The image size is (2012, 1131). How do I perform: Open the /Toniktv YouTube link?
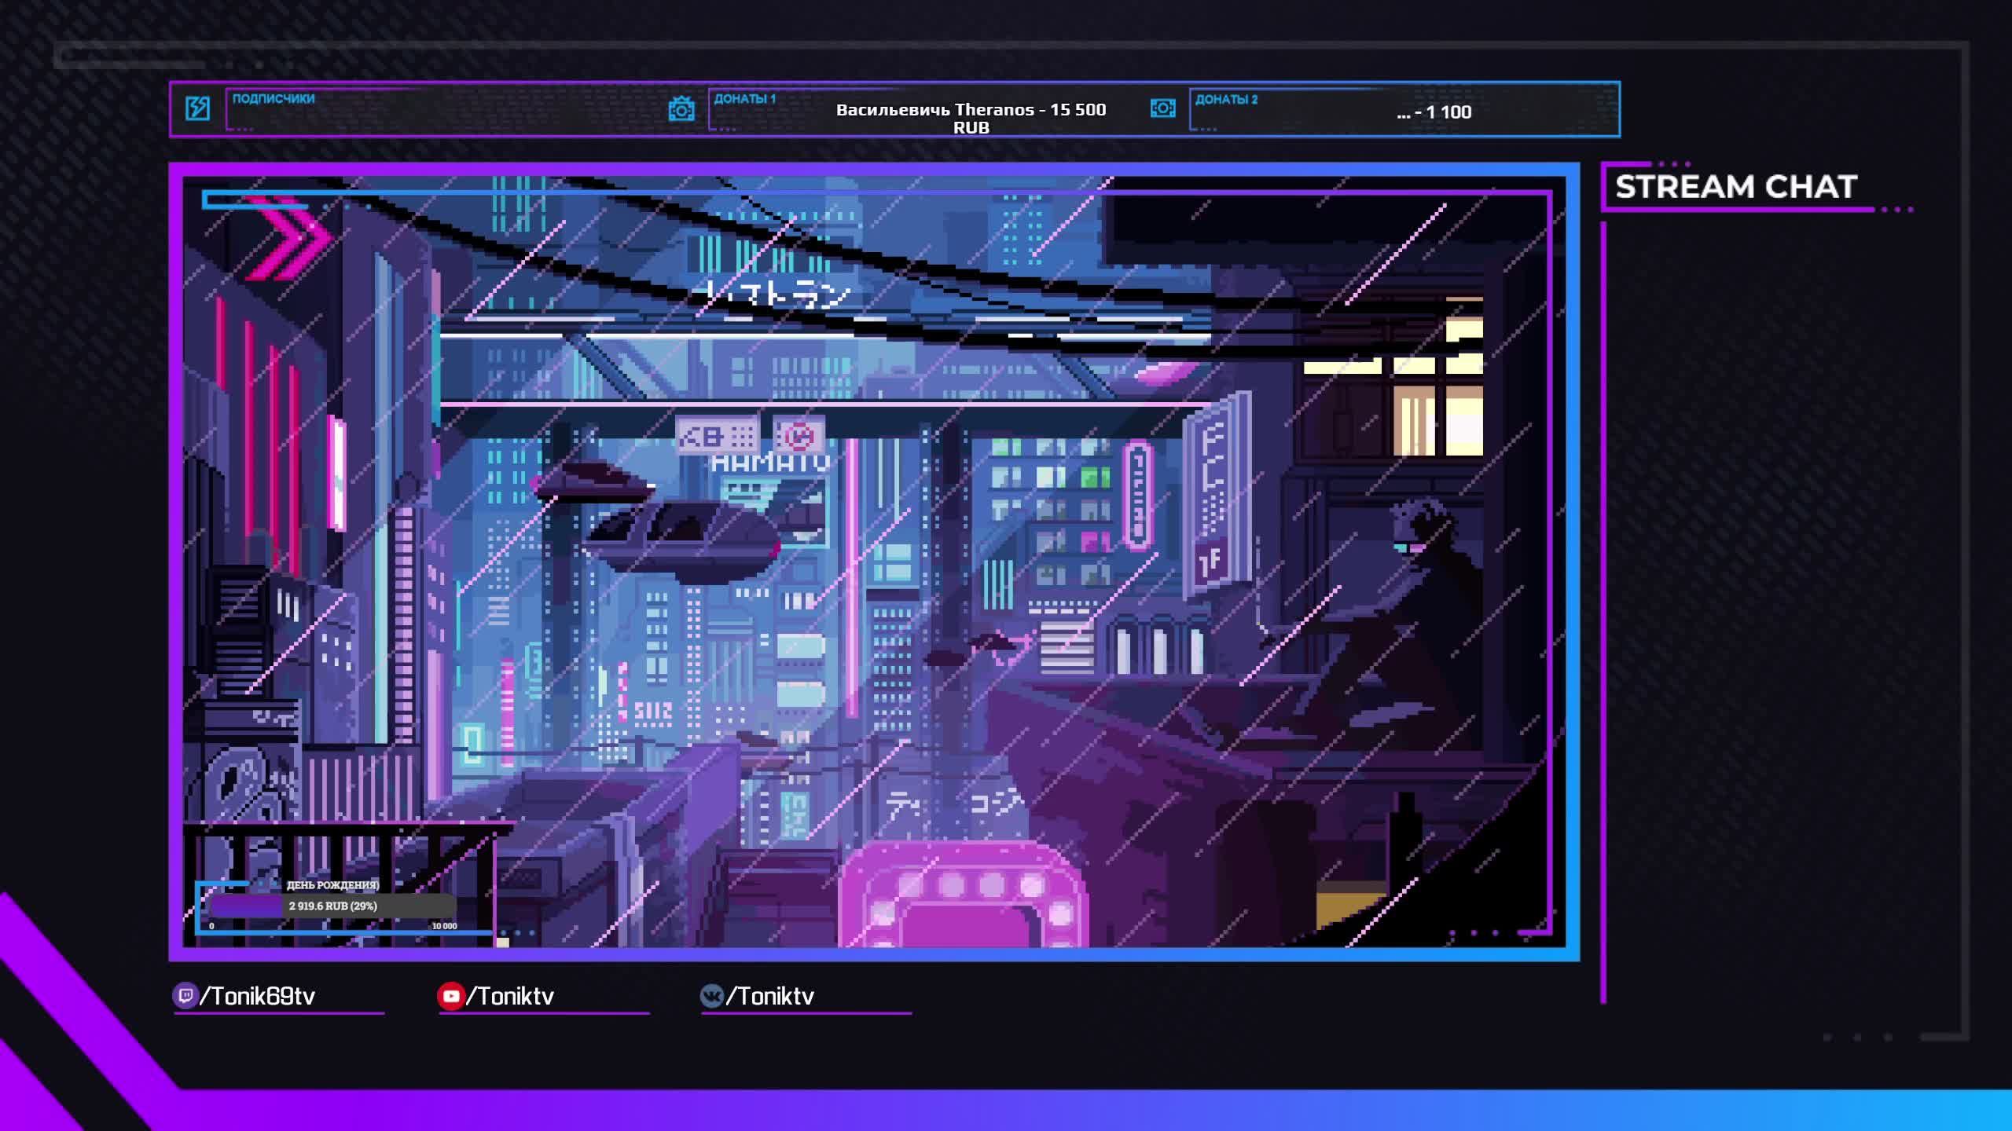511,996
